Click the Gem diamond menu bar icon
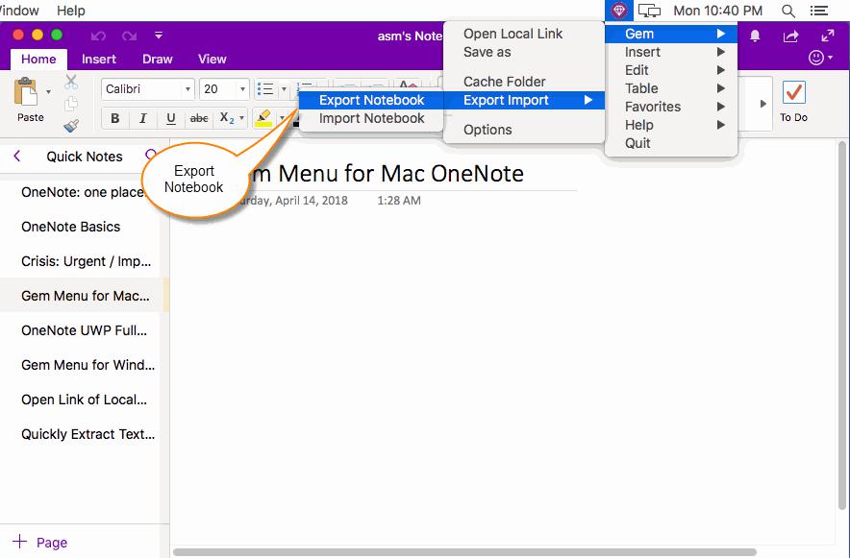The image size is (850, 558). (x=618, y=11)
